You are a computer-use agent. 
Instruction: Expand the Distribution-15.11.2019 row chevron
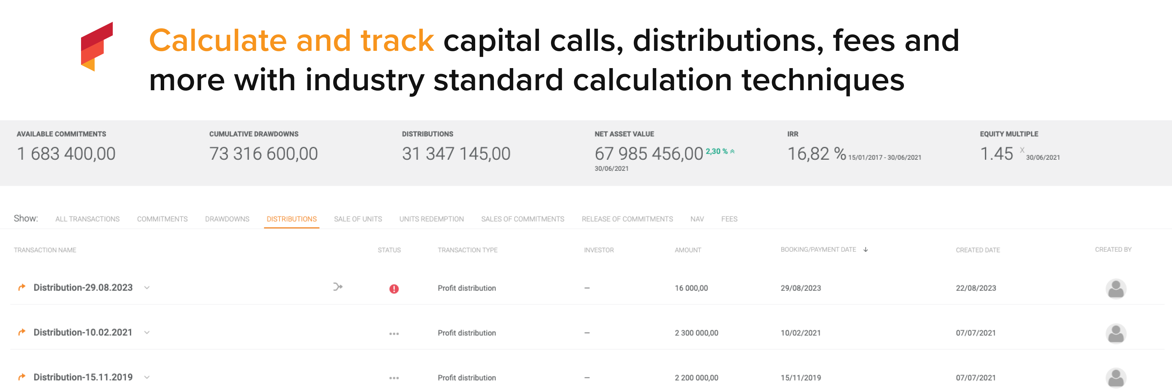tap(147, 377)
